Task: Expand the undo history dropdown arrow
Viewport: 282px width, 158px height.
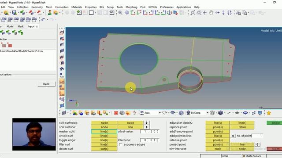Action: (47, 19)
